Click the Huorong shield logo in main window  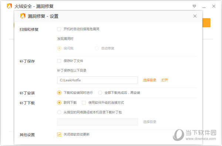point(10,6)
